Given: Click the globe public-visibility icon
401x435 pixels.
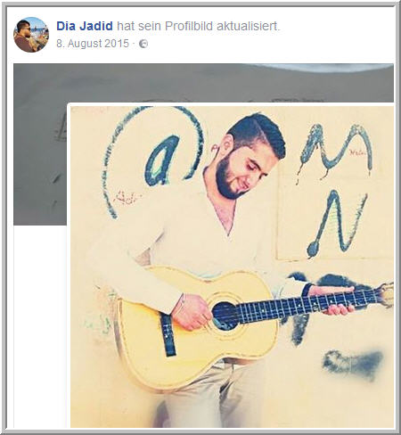Looking at the screenshot, I should pos(143,44).
